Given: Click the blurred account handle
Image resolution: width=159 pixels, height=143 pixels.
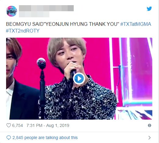Looking at the screenshot, I should pyautogui.click(x=34, y=14).
